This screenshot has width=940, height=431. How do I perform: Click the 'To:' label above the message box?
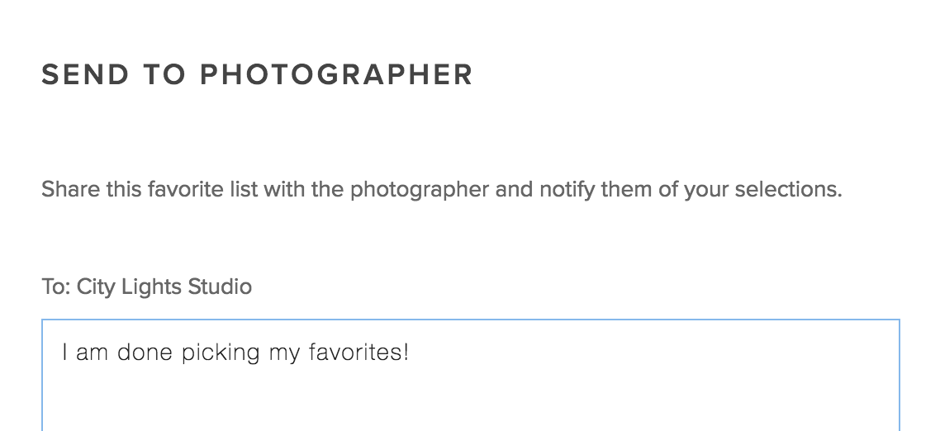56,287
